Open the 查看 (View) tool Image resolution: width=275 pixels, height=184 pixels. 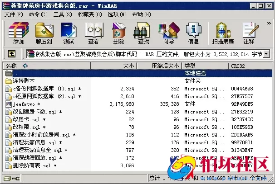[x=93, y=33]
